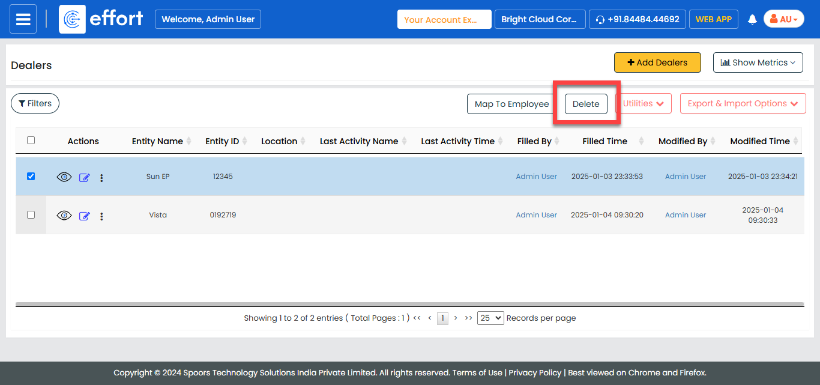The image size is (820, 385).
Task: View Sun EP dealer details eye icon
Action: click(64, 177)
